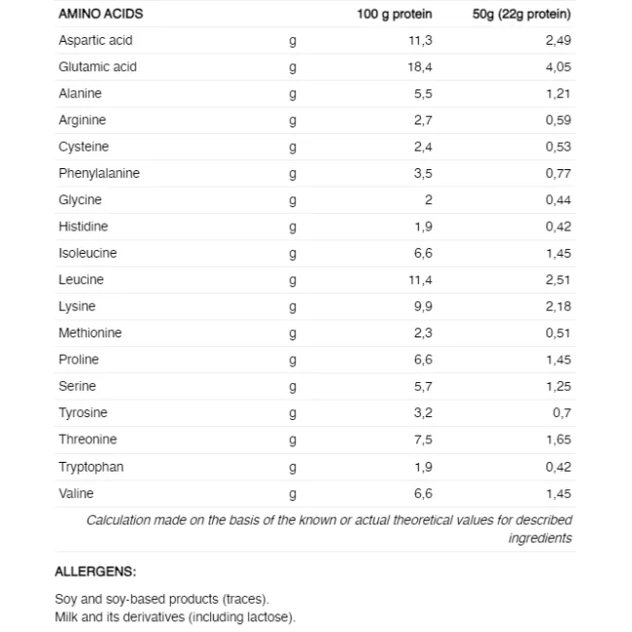Click the ALLERGENS heading

point(95,572)
